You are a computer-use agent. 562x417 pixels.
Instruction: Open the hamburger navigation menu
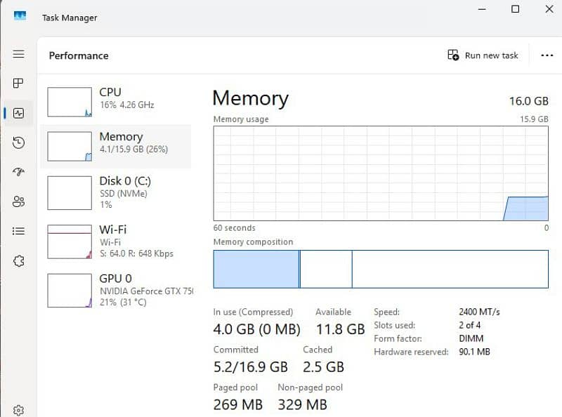pyautogui.click(x=19, y=54)
